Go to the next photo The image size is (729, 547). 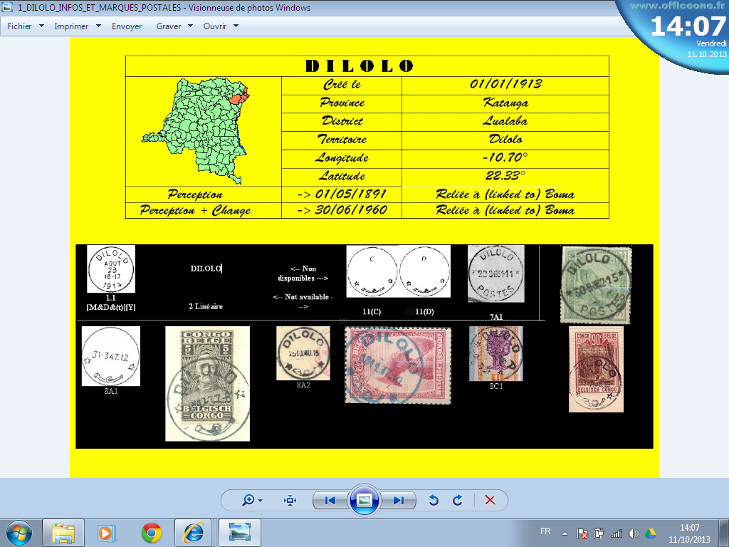point(400,500)
